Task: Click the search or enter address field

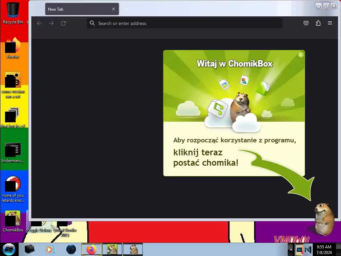Action: tap(185, 23)
